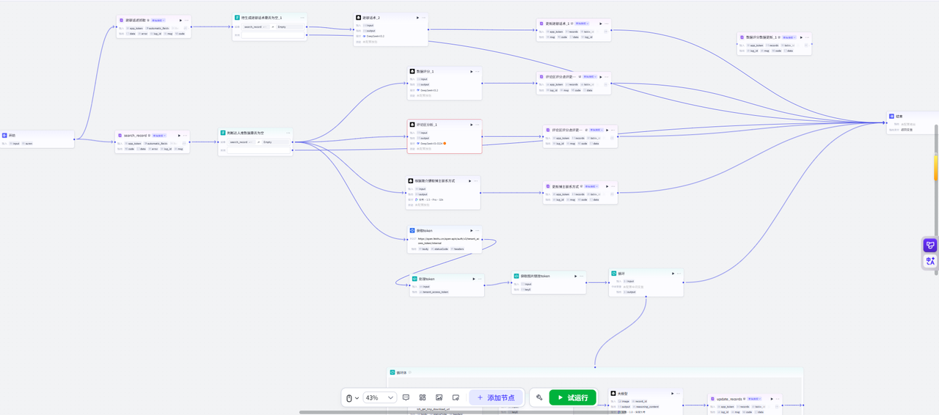Image resolution: width=939 pixels, height=415 pixels.
Task: Open the 43% zoom level dropdown
Action: [x=380, y=397]
